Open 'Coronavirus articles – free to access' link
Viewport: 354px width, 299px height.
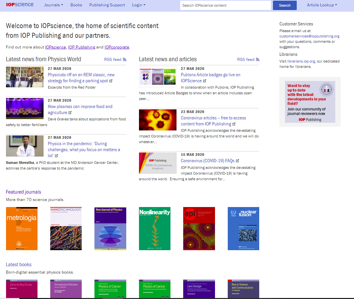(x=213, y=121)
